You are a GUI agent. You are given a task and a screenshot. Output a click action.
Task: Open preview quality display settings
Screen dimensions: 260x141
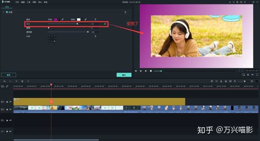coord(243,75)
